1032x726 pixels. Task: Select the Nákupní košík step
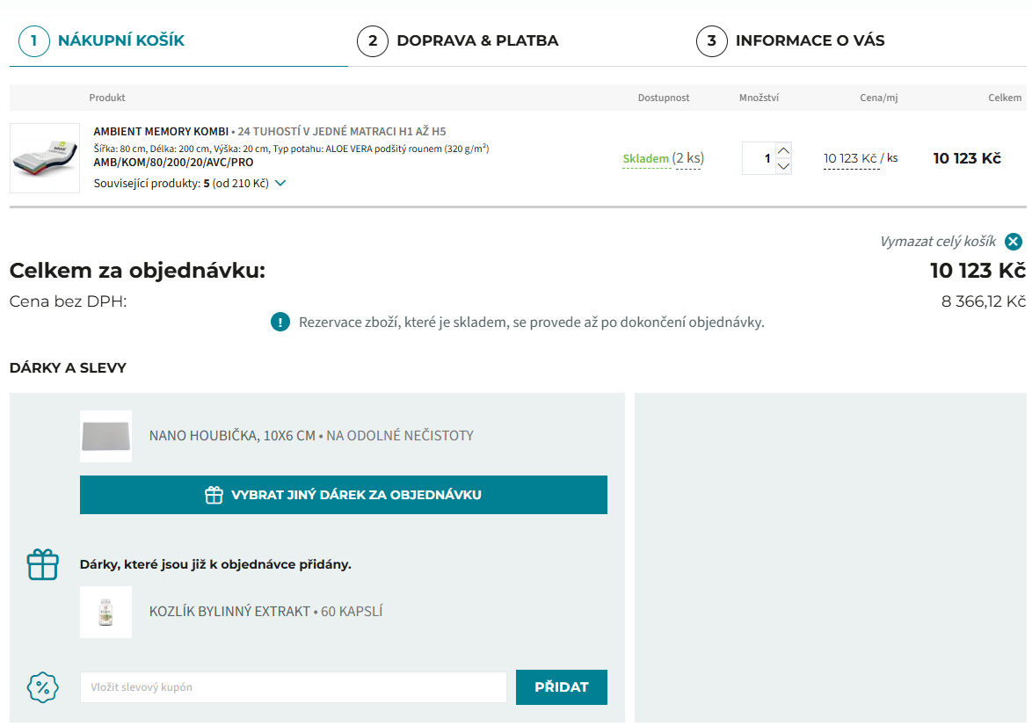point(120,40)
